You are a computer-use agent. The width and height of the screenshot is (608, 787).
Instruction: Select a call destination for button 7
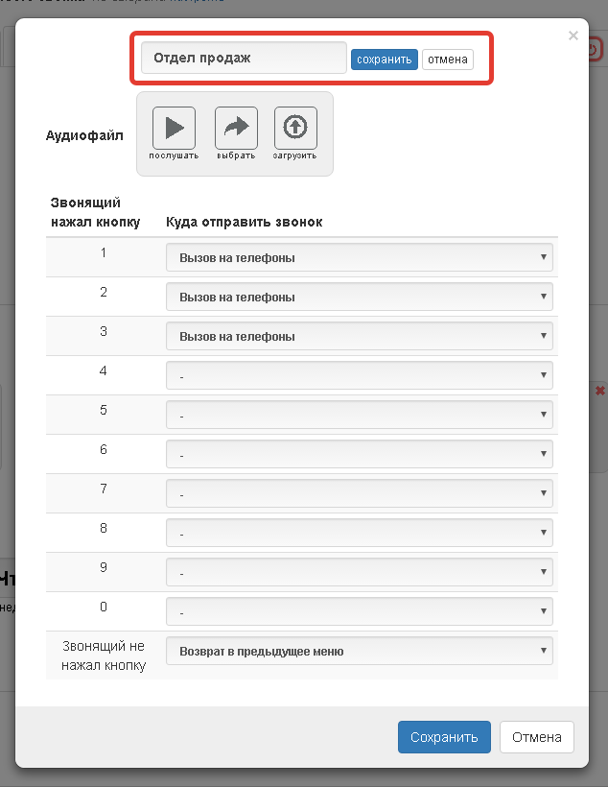360,494
